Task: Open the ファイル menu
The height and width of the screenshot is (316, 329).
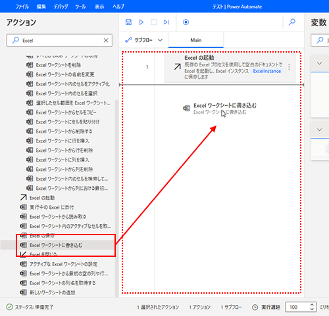Action: coord(22,7)
